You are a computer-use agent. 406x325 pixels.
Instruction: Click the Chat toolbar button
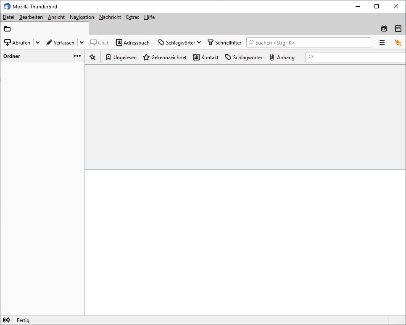(x=99, y=43)
